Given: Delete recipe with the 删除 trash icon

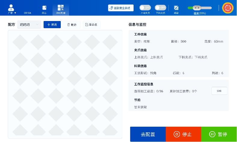Looking at the screenshot, I should pos(72,25).
